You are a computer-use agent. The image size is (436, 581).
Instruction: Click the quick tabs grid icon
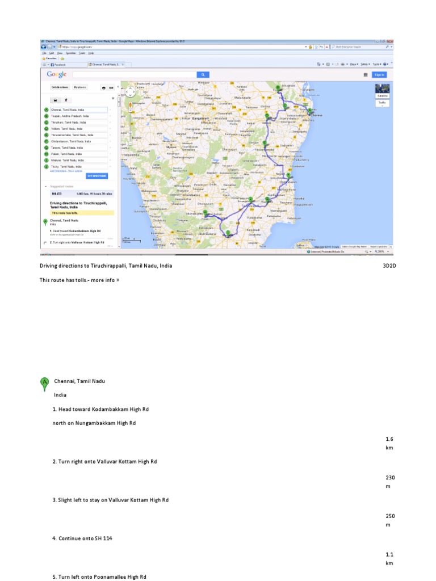44,65
